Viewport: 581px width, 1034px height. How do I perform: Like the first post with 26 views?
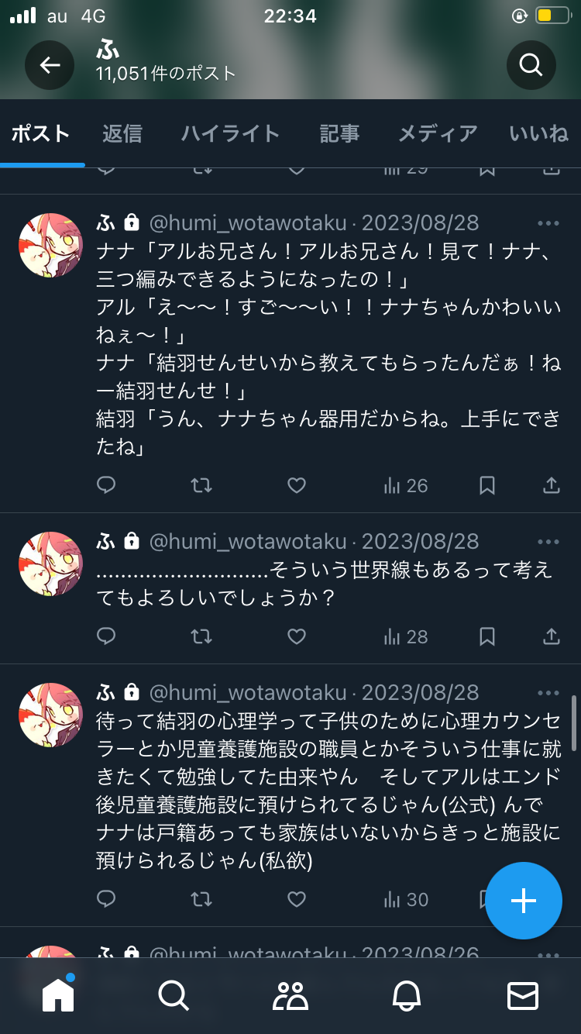297,485
